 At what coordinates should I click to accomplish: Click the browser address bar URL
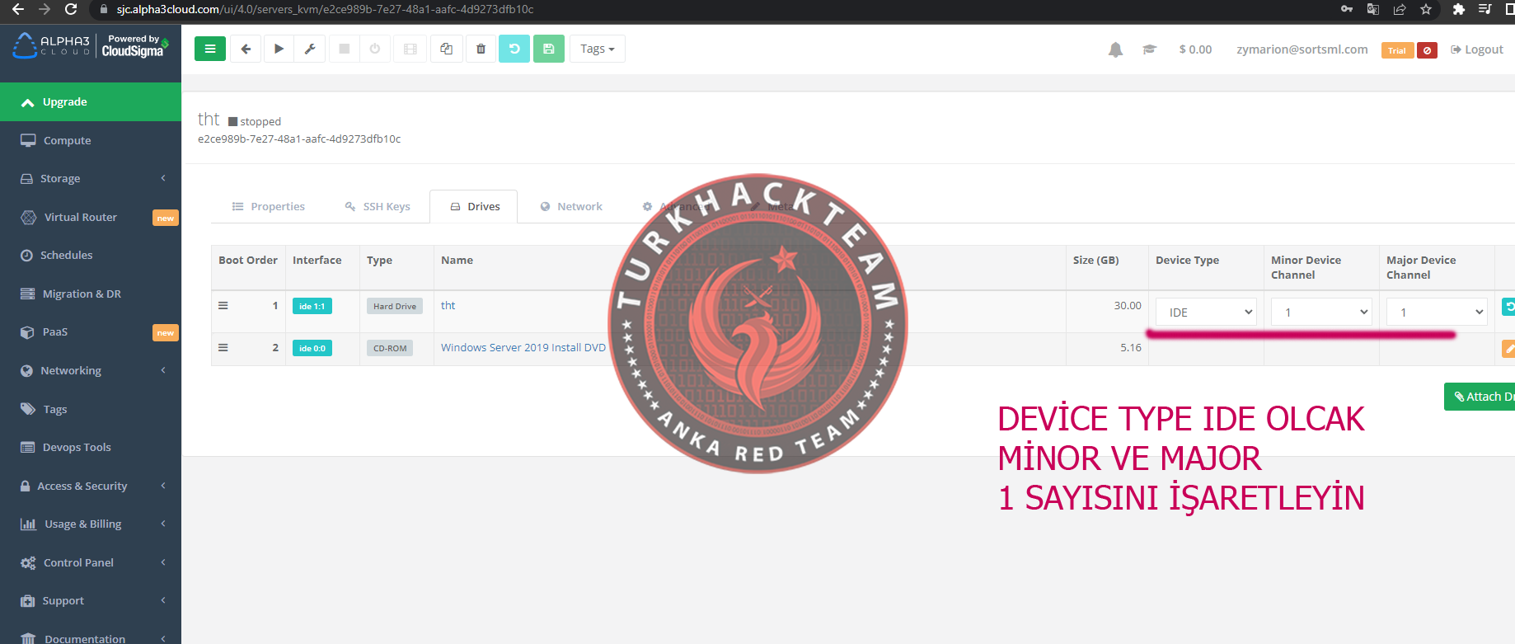click(325, 9)
